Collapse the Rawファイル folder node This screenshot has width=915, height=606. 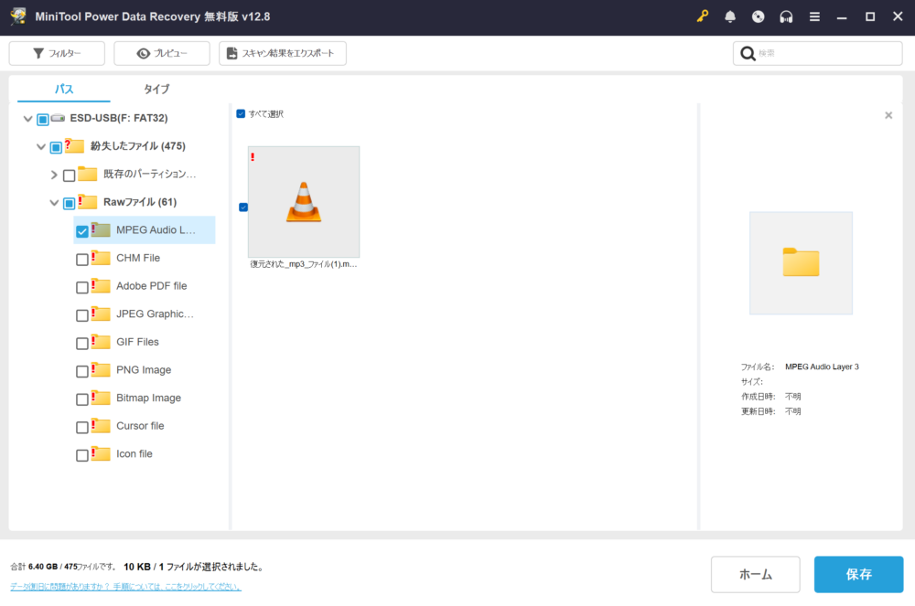tap(54, 203)
